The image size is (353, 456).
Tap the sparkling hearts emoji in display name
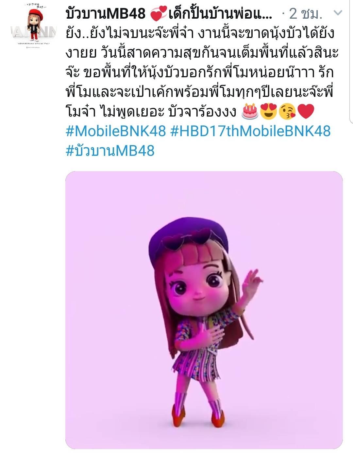coord(158,14)
